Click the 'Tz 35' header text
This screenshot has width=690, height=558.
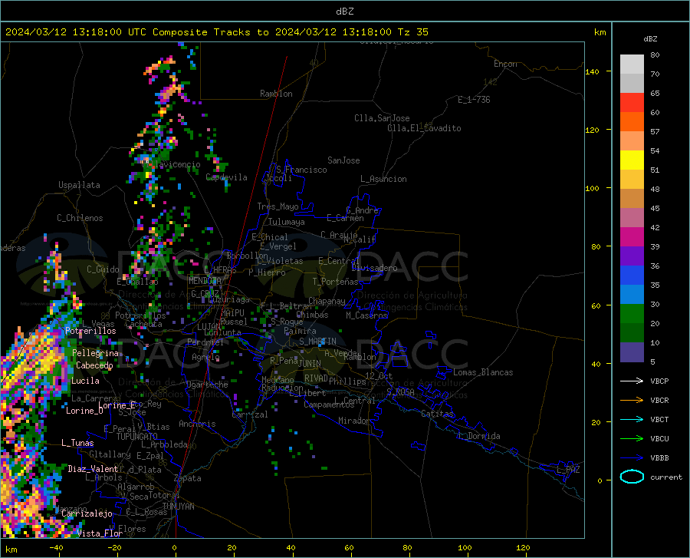coord(412,32)
